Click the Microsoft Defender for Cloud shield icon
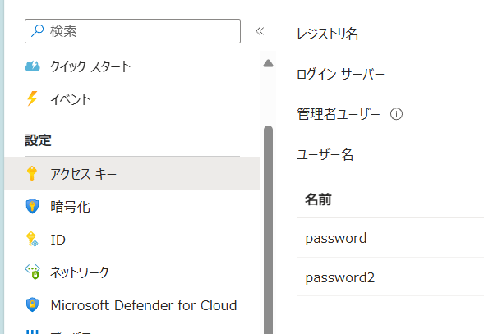Screen dimensions: 484x334 coord(32,304)
